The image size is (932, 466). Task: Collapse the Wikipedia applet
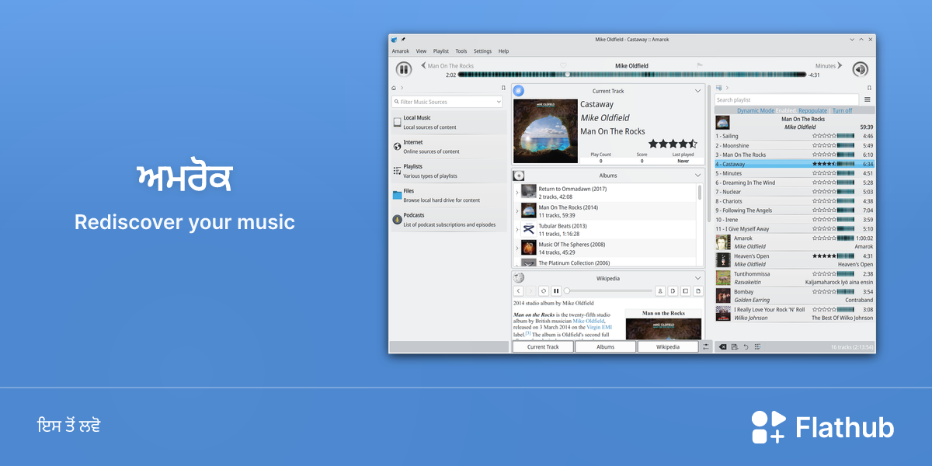tap(697, 278)
